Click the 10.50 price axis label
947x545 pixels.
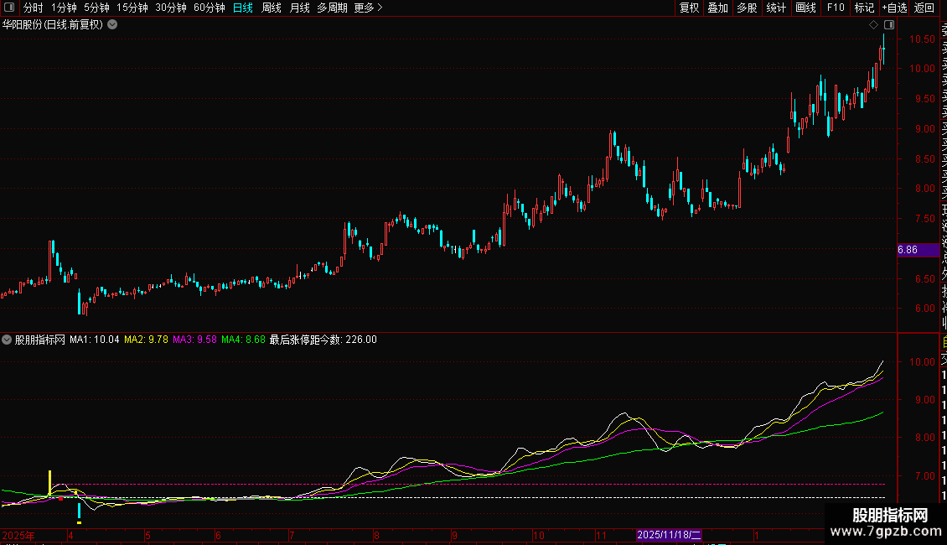click(922, 39)
